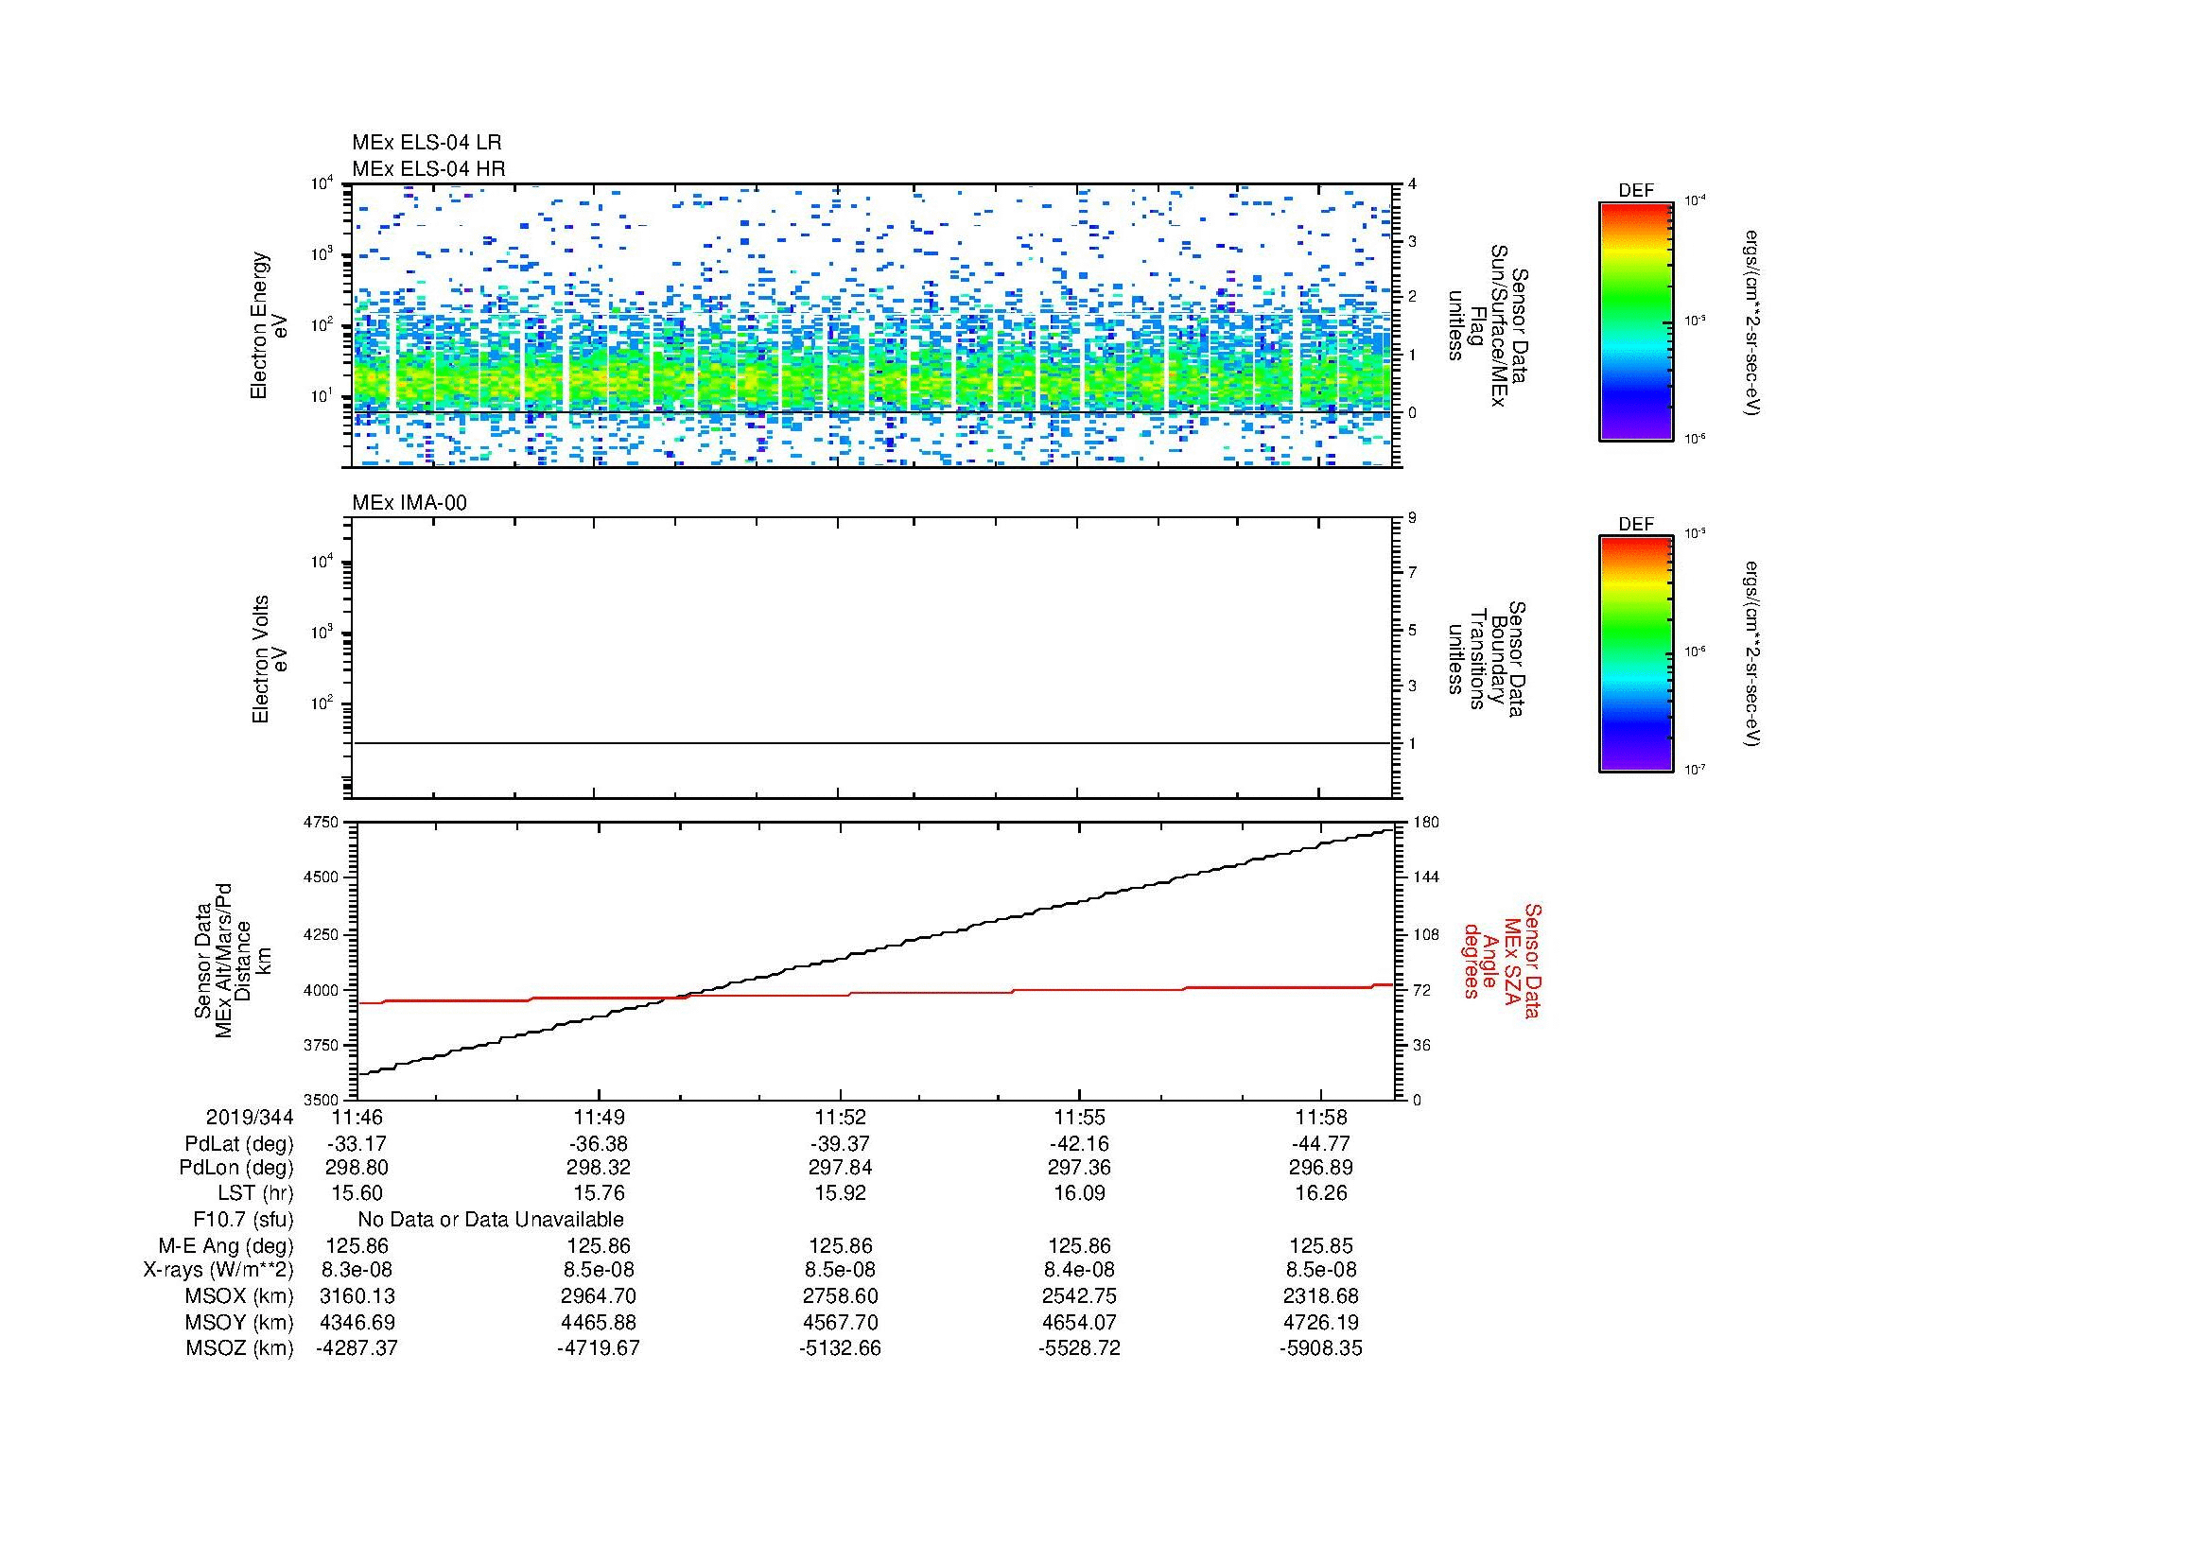
Task: Click the X-rays value 8.3e-08
Action: [357, 1270]
